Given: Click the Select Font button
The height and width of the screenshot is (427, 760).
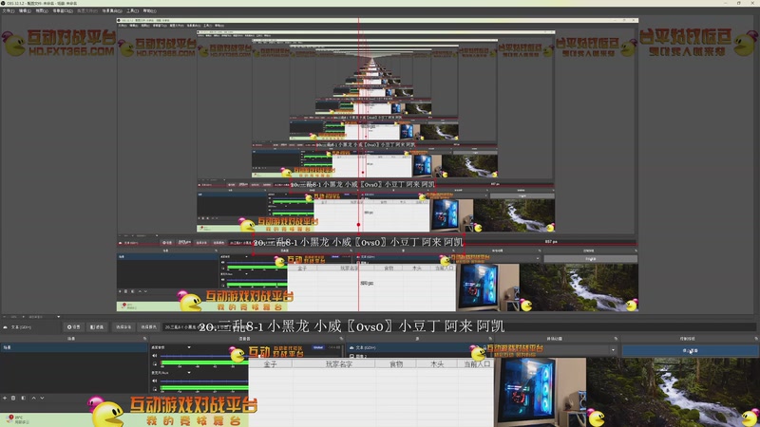Looking at the screenshot, I should click(x=123, y=327).
